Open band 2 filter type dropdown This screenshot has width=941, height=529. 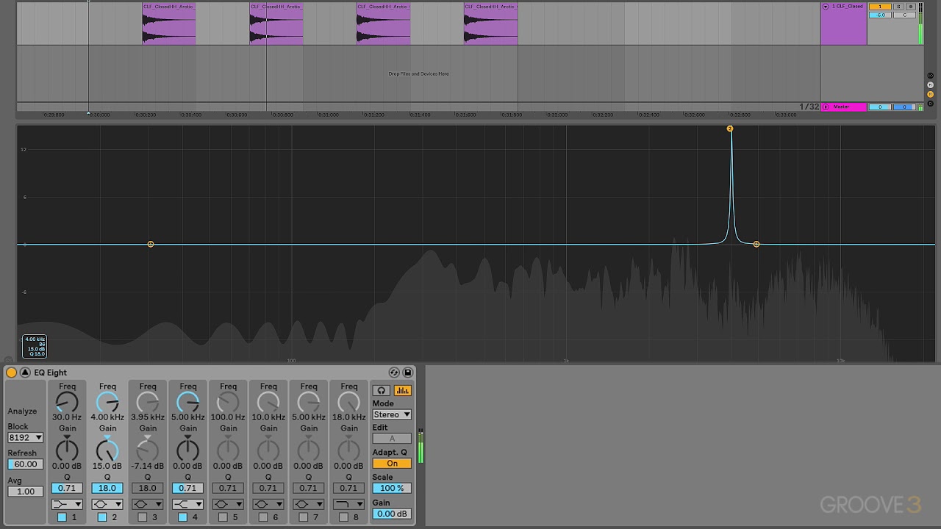pyautogui.click(x=107, y=504)
